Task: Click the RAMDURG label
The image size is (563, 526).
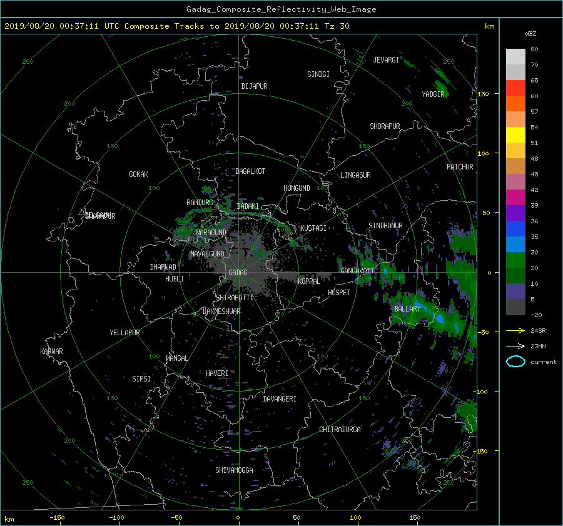Action: coord(200,203)
